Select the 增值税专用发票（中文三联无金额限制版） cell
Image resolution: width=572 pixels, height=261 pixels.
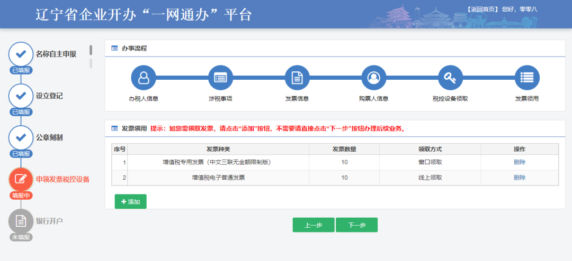[x=218, y=162]
